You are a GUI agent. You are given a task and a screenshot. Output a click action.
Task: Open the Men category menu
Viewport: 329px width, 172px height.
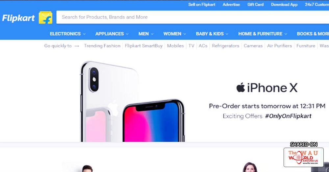point(146,34)
